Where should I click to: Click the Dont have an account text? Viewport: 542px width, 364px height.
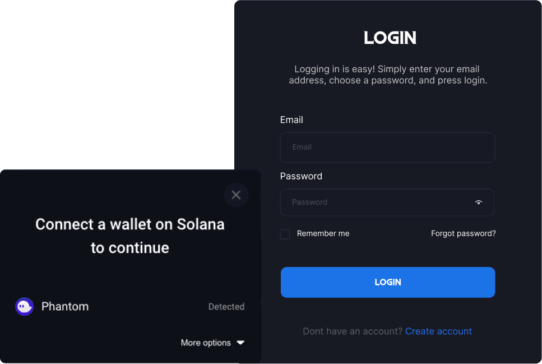(353, 331)
